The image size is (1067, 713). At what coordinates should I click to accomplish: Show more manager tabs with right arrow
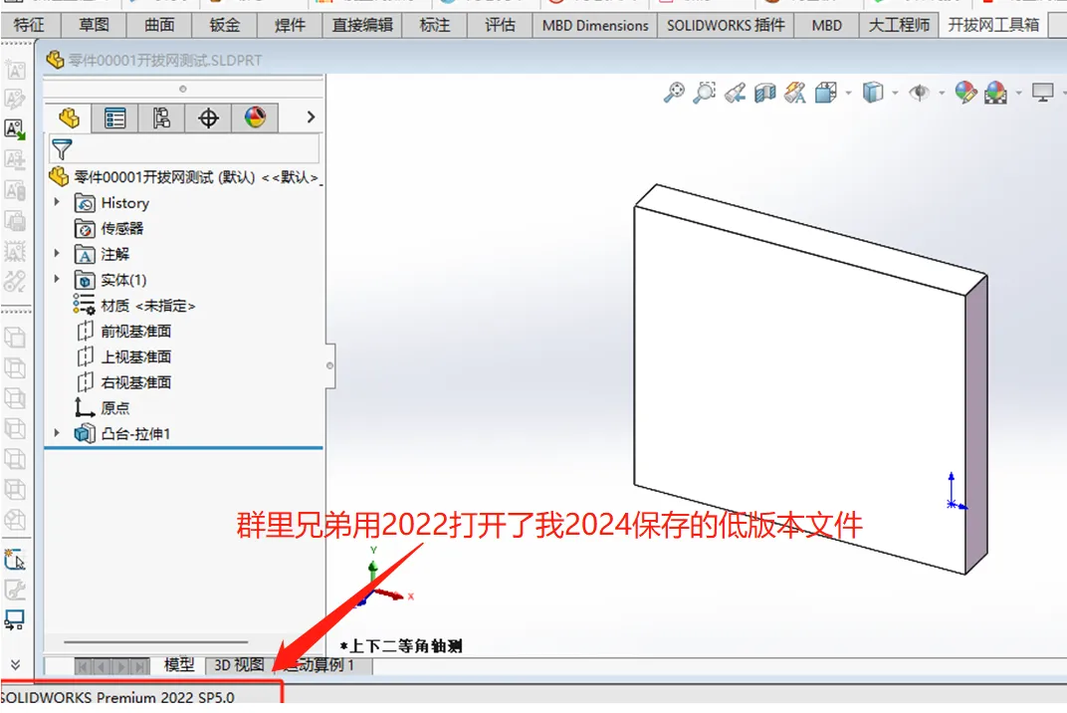click(x=311, y=118)
